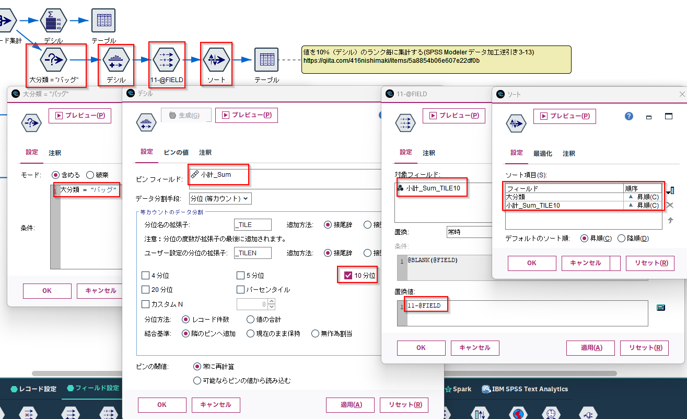The height and width of the screenshot is (419, 687).
Task: Select the 11-@FIELD filler node on canvas
Action: [167, 60]
